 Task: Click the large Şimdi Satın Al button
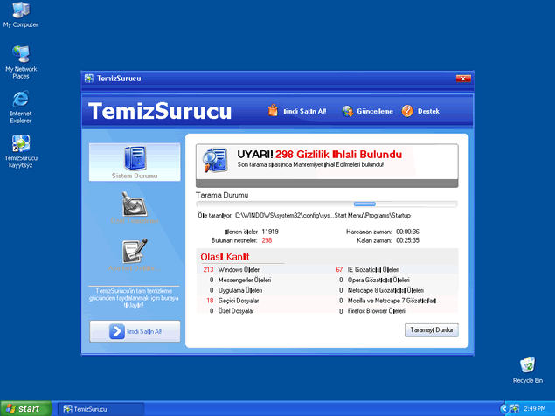coord(134,331)
